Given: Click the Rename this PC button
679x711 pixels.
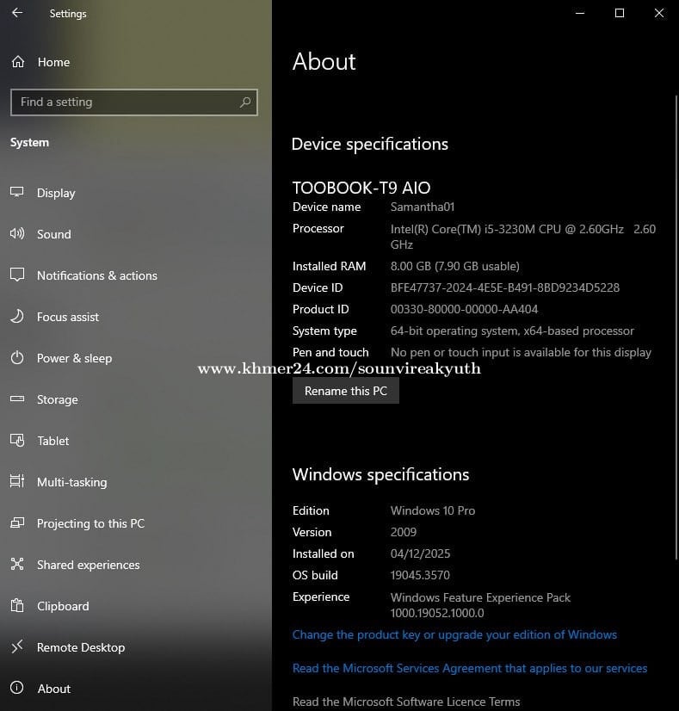Looking at the screenshot, I should (346, 391).
